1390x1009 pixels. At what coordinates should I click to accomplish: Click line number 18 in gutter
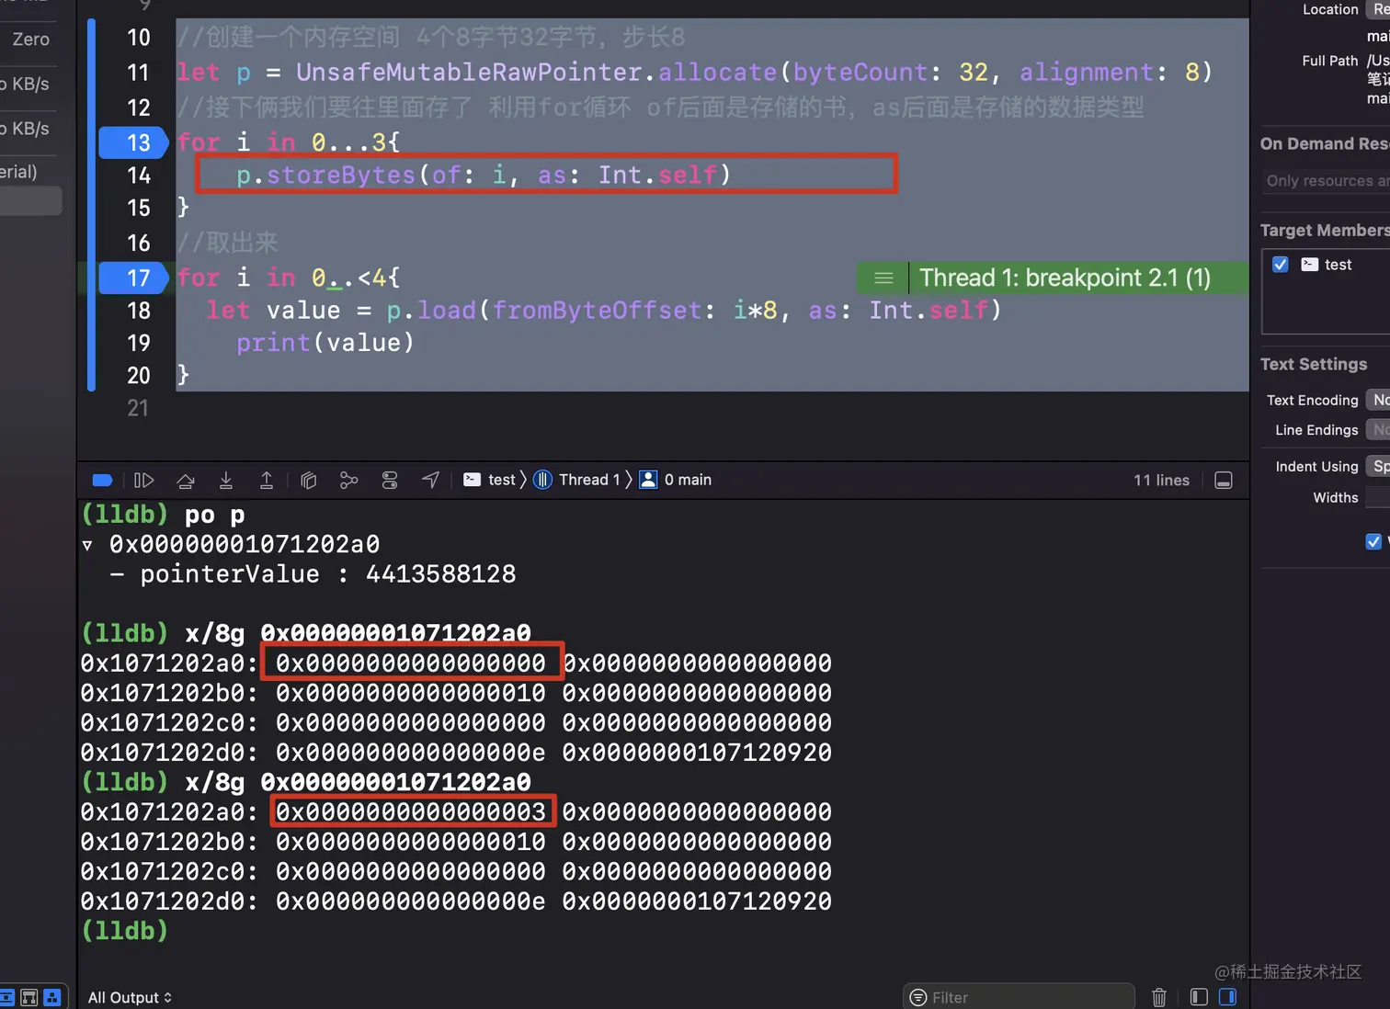(139, 311)
